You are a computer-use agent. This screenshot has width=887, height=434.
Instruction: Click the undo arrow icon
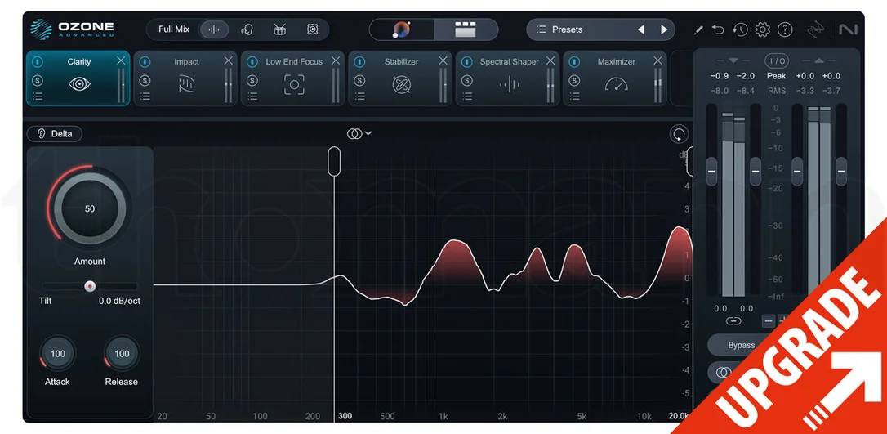(718, 29)
